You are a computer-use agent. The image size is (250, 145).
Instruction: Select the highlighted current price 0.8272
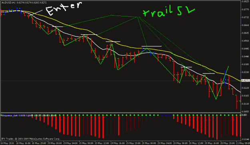coord(245,81)
